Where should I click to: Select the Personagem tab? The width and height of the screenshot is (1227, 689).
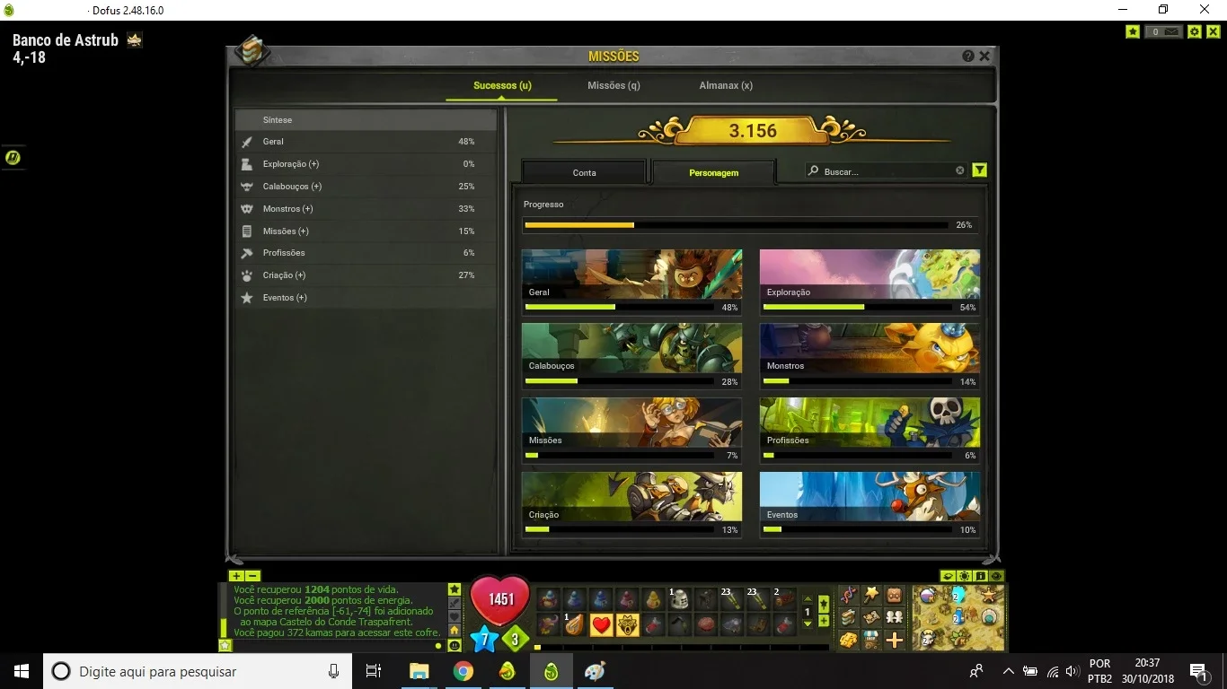713,172
